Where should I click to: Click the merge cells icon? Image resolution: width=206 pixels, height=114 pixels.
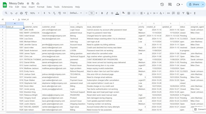click(134, 13)
